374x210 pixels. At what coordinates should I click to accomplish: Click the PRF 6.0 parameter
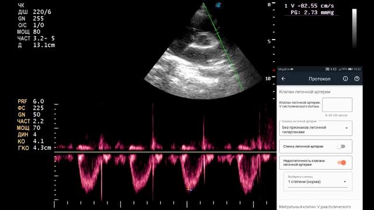[30, 101]
